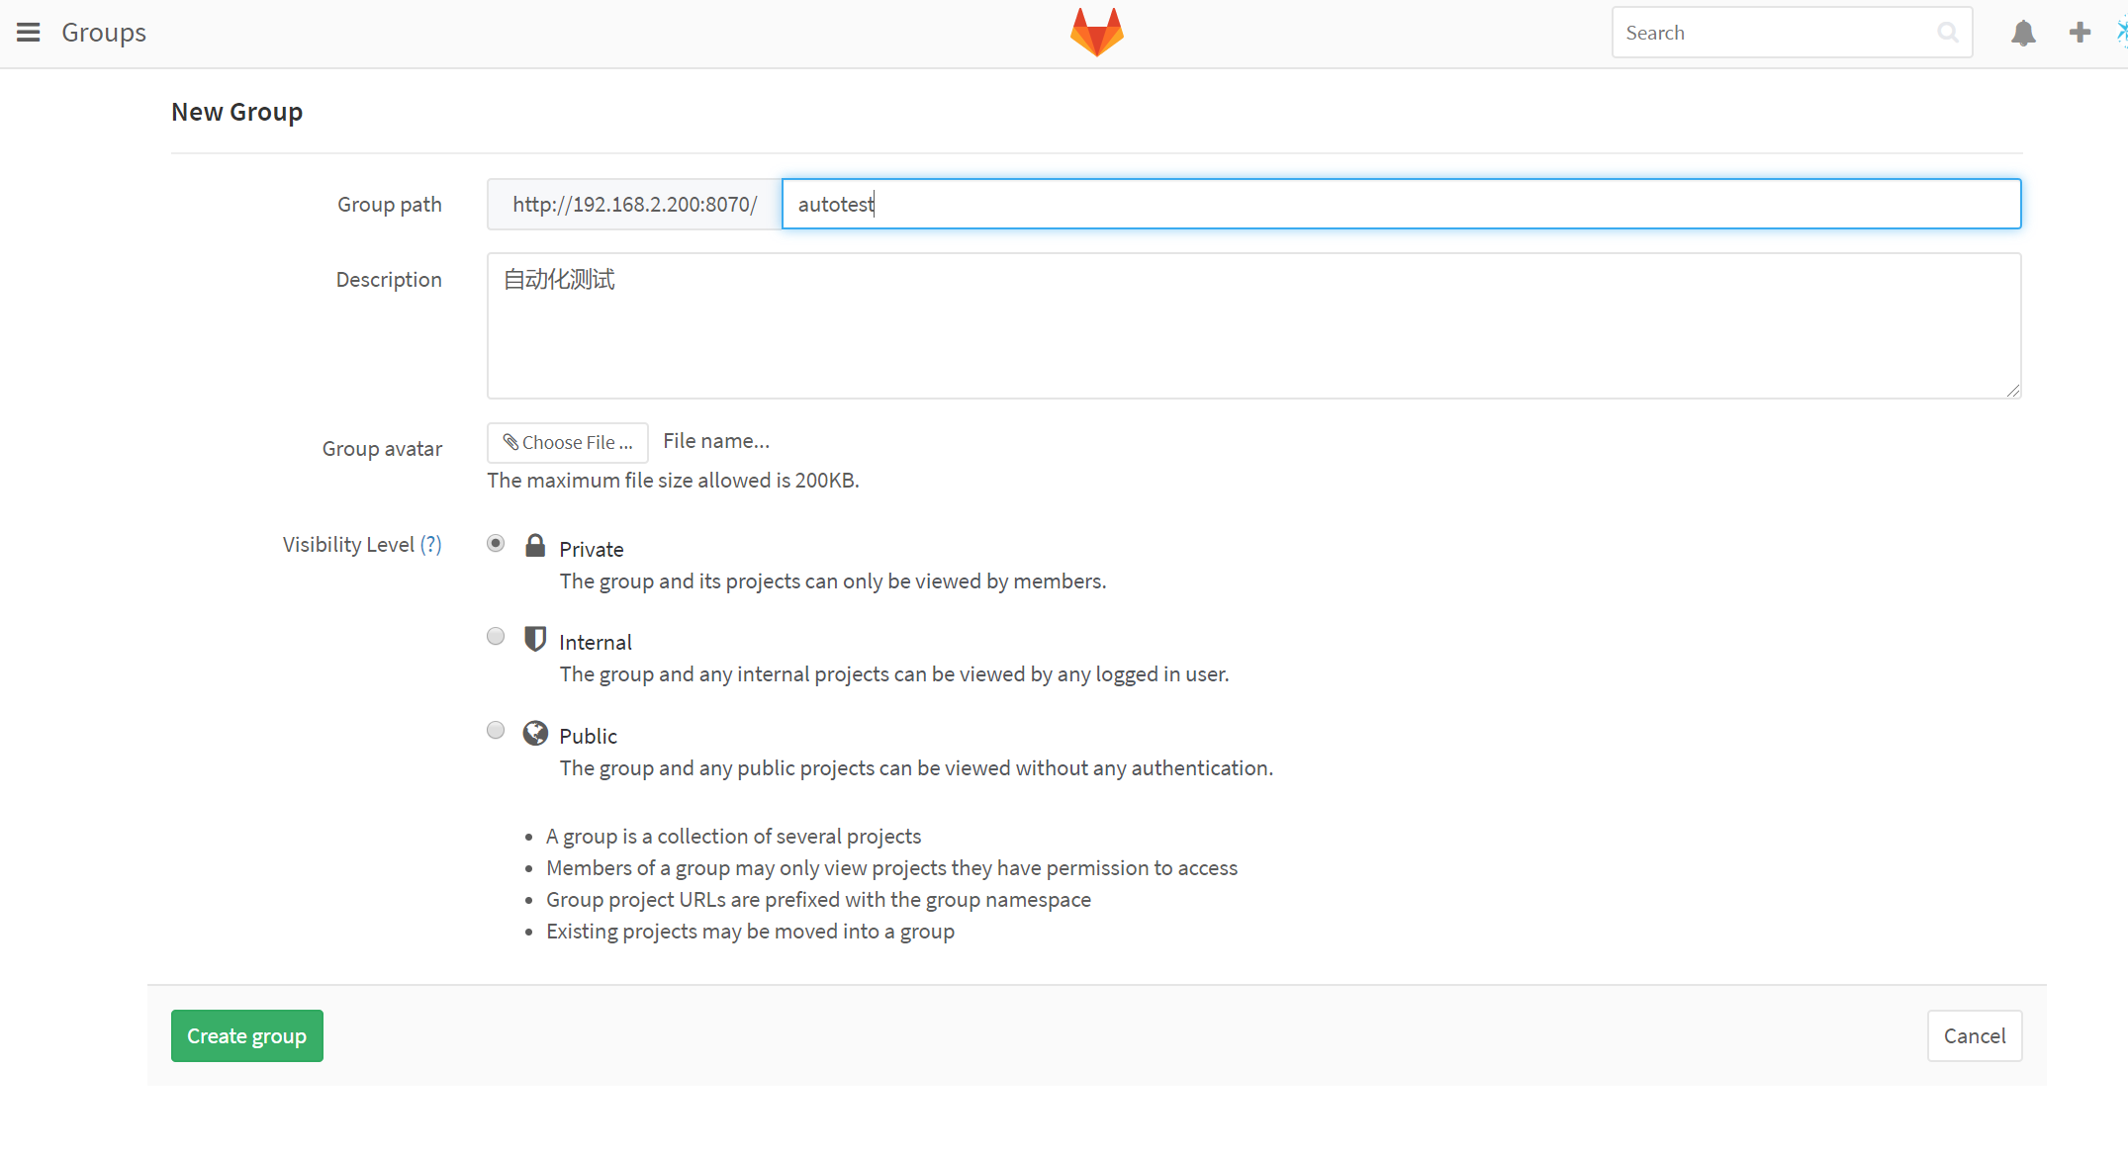
Task: Click the paperclip icon on Choose File
Action: [510, 442]
